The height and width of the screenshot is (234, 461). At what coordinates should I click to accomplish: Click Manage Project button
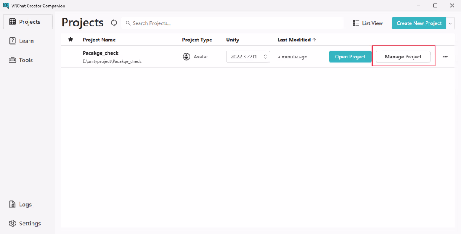click(403, 57)
